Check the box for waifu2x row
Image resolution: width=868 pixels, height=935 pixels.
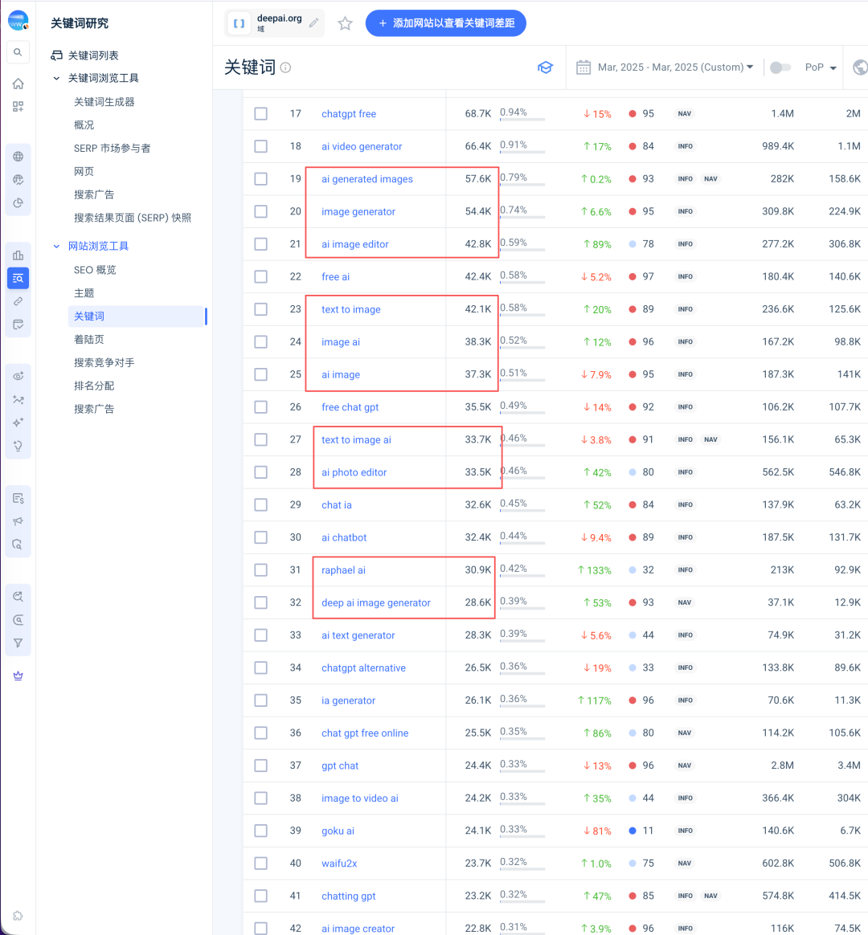point(260,864)
